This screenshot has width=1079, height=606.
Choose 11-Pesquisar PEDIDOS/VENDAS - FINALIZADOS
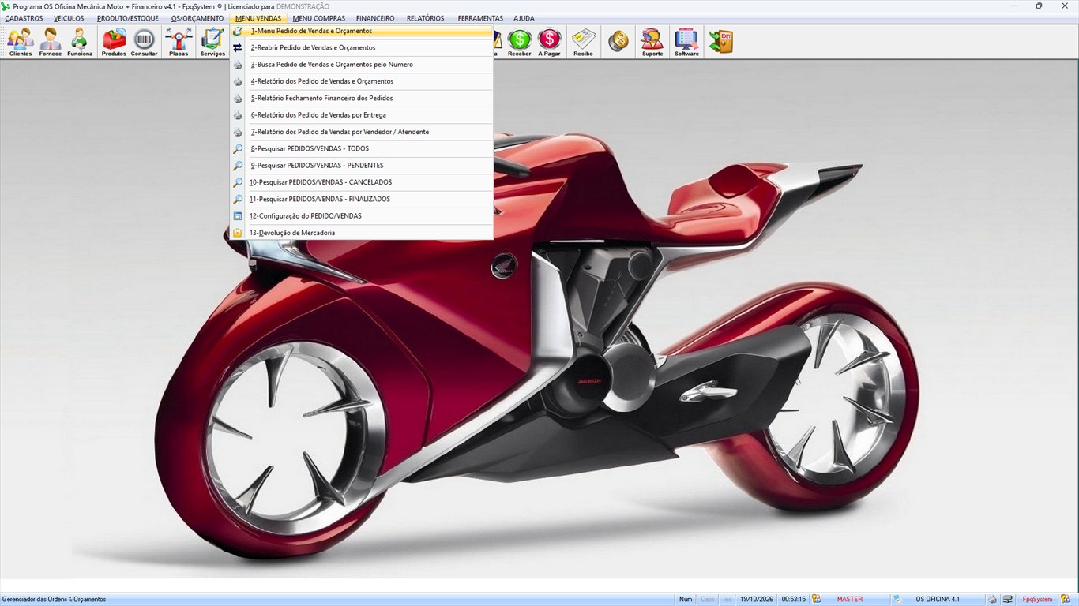[x=362, y=200]
